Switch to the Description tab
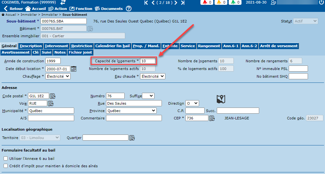 click(31, 46)
